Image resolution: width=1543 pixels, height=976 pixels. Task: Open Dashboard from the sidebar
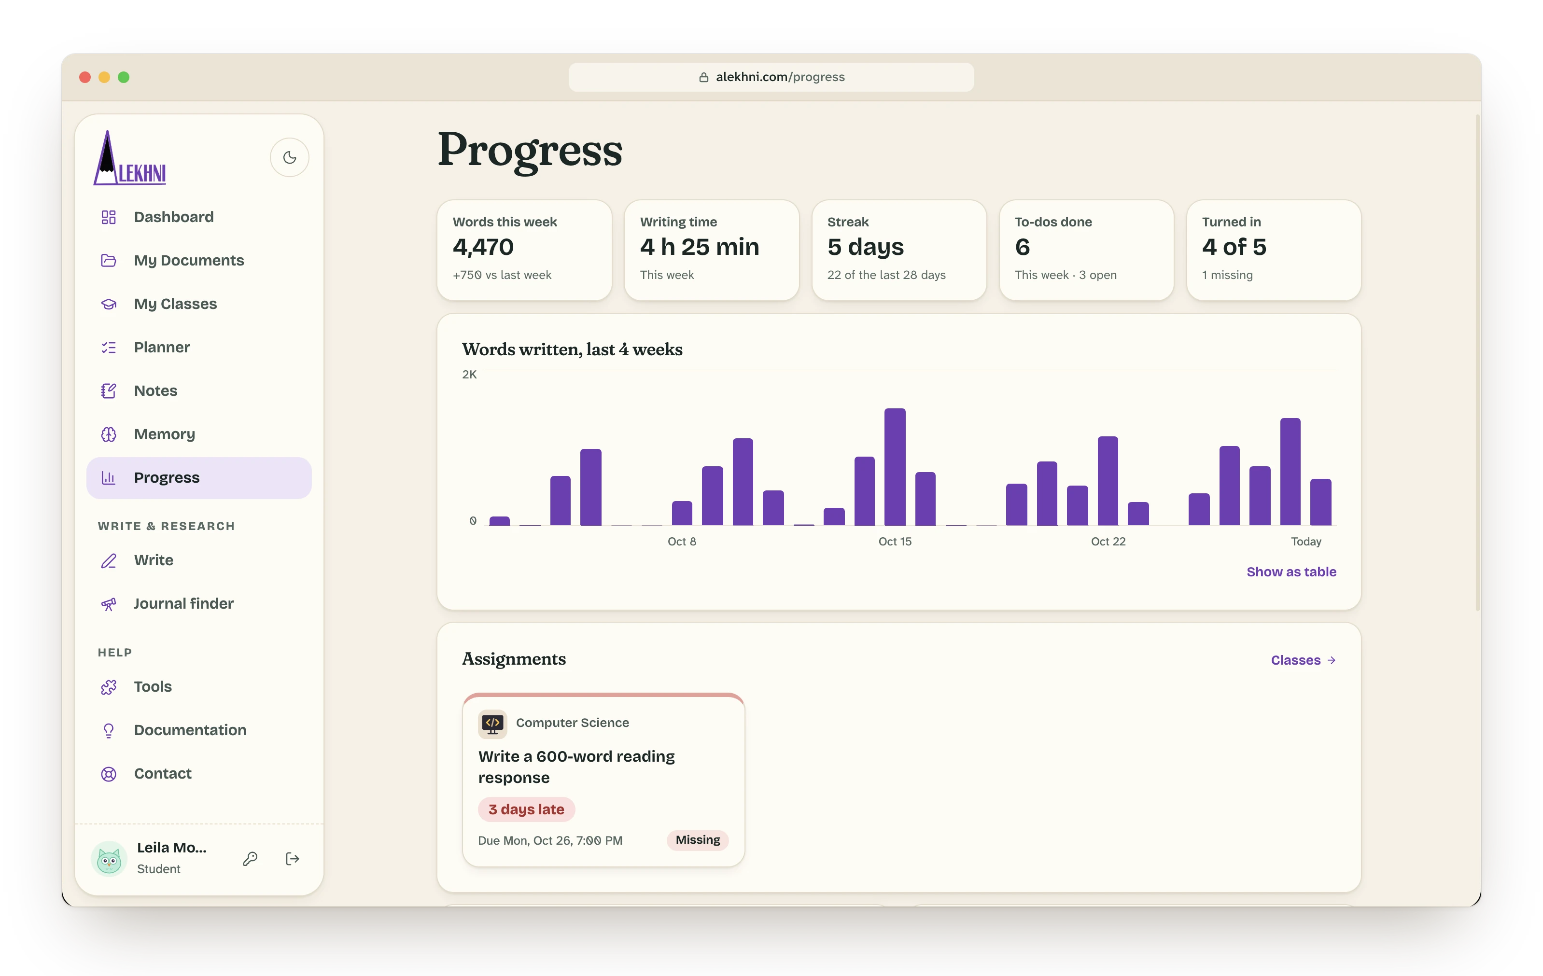(x=198, y=217)
